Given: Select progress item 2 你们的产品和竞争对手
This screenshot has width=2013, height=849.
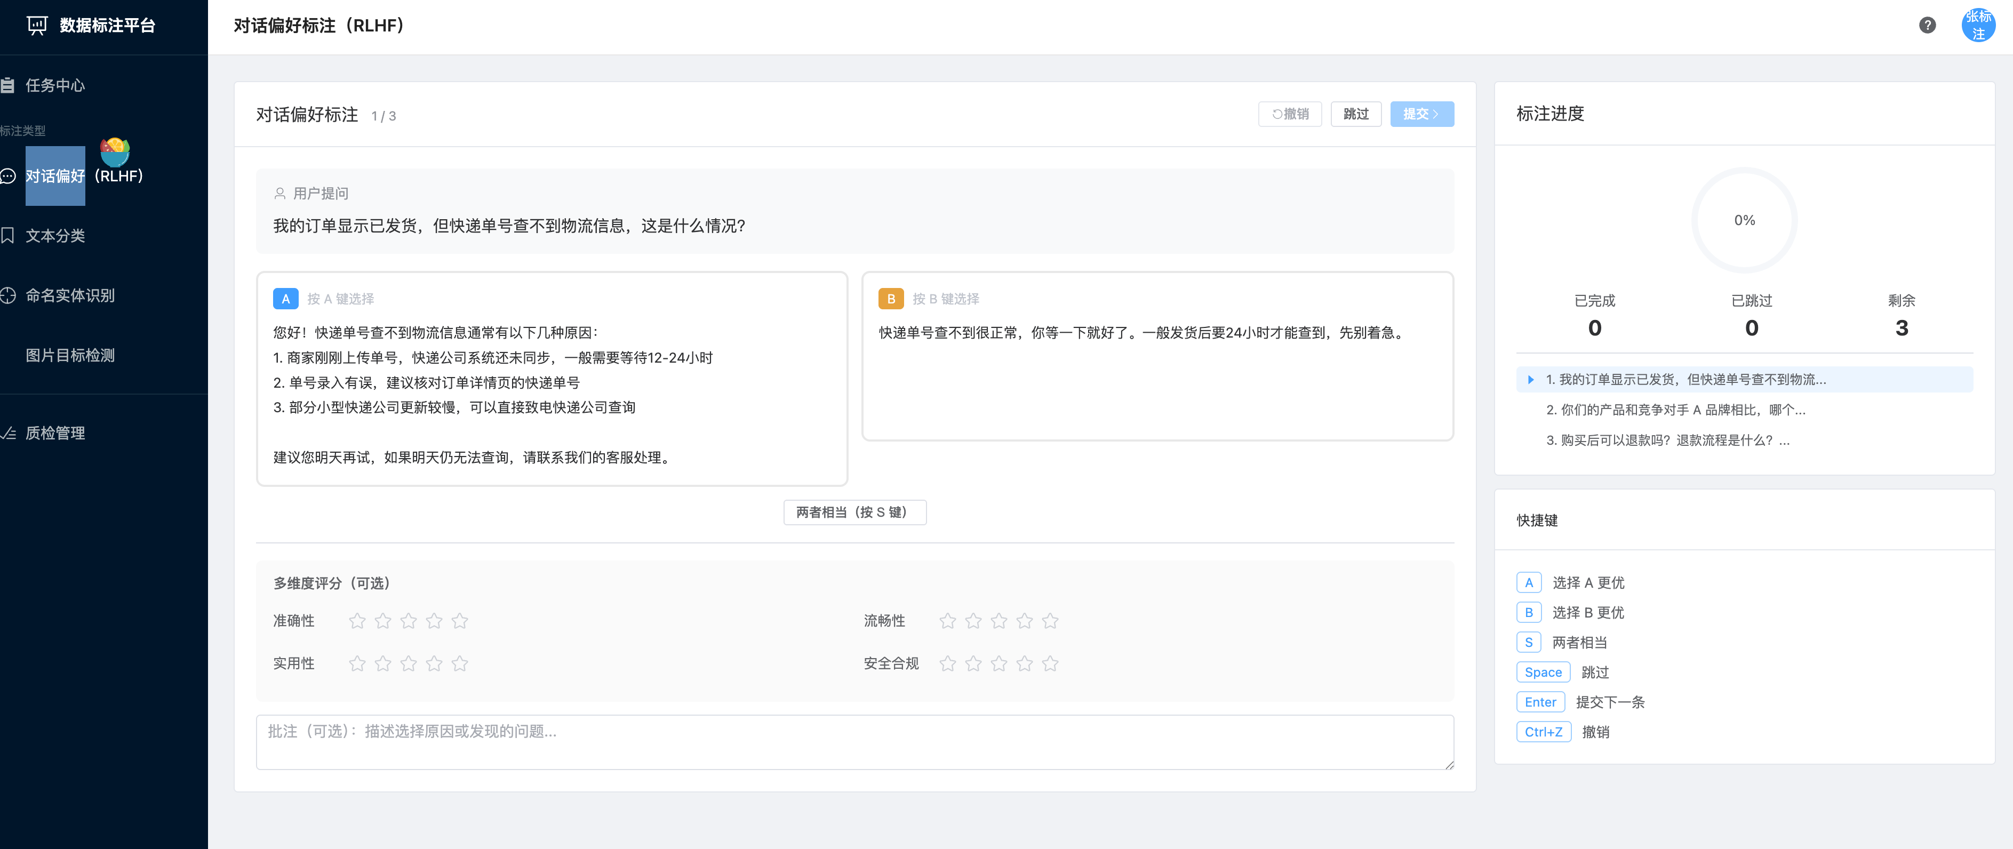Looking at the screenshot, I should coord(1744,410).
